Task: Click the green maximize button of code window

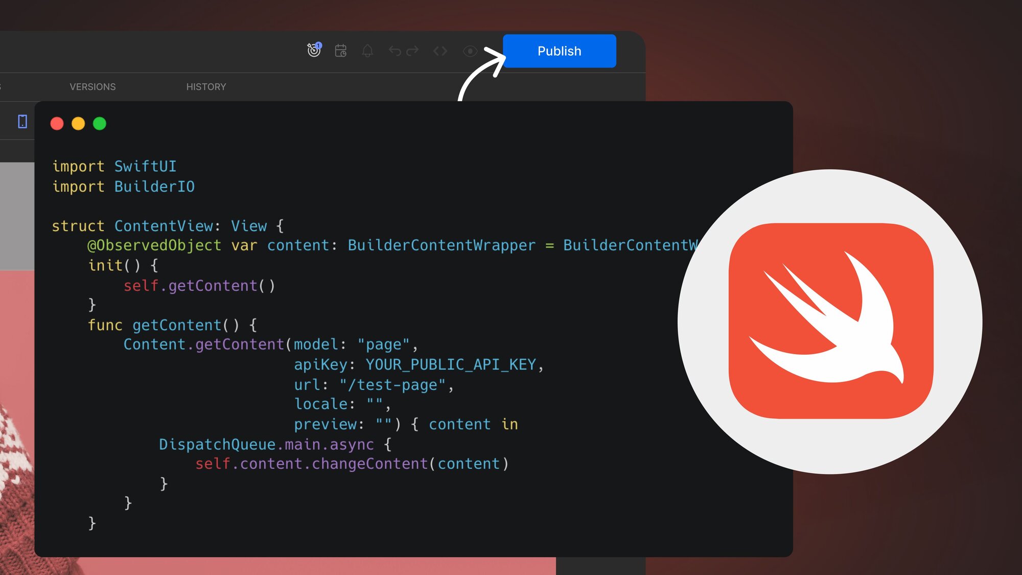Action: pos(100,124)
